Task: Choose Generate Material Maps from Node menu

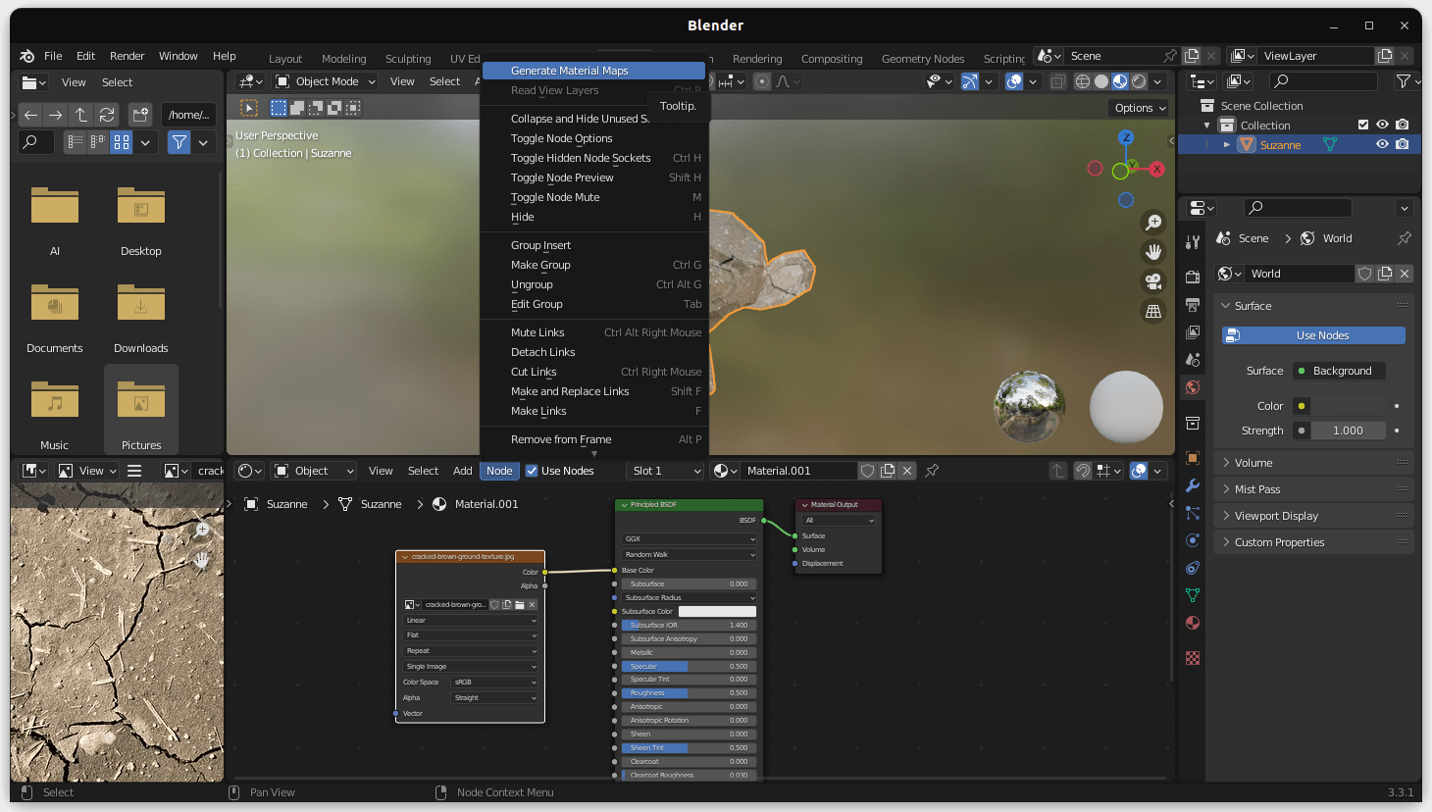Action: (593, 71)
